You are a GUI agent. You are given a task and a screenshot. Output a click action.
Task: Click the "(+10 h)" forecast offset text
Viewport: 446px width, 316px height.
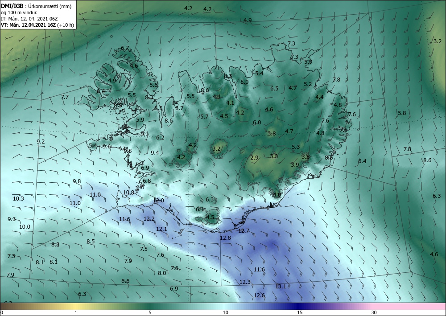pyautogui.click(x=66, y=25)
